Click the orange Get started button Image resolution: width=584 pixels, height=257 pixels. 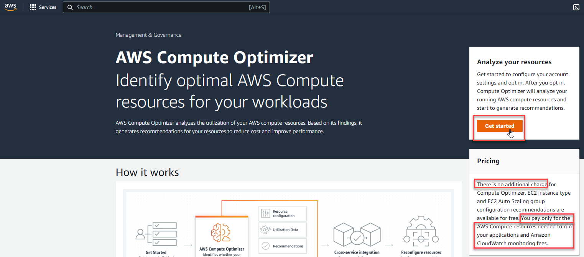[500, 126]
